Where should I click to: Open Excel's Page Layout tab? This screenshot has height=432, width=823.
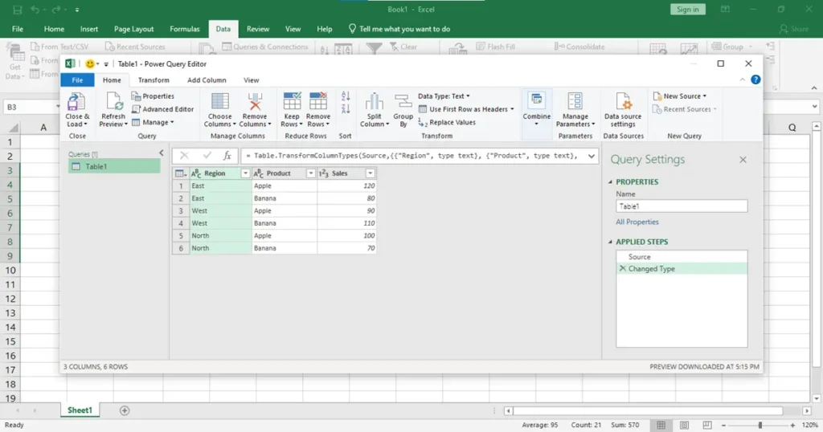click(x=134, y=30)
